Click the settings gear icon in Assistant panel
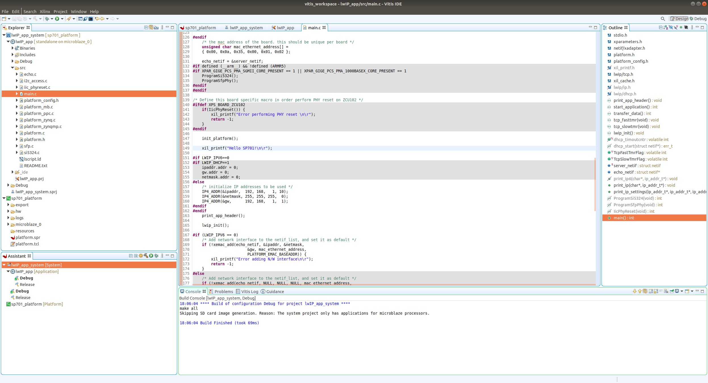Viewport: 708px width, 383px height. click(141, 256)
